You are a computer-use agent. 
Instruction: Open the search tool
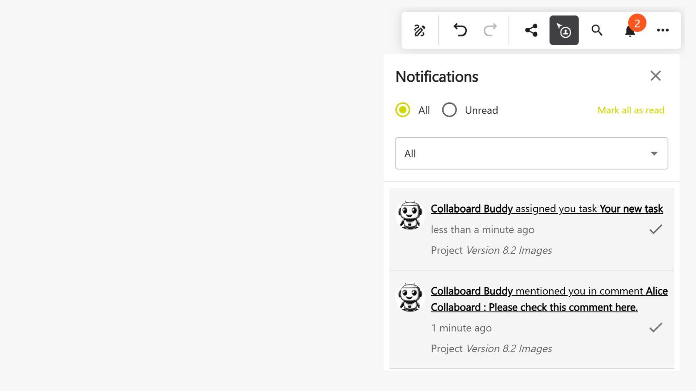click(x=596, y=30)
